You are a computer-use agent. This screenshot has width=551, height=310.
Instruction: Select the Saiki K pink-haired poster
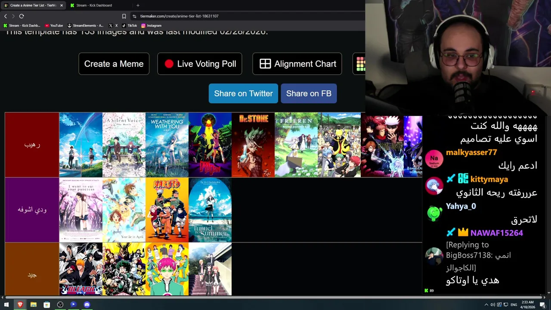(167, 270)
